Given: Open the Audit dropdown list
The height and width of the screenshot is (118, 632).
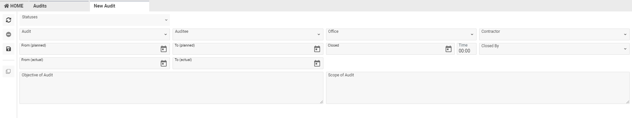Looking at the screenshot, I should click(95, 34).
